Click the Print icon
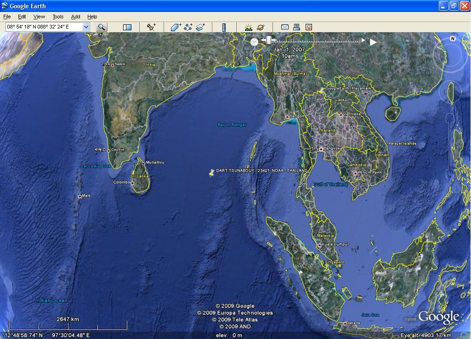 click(x=296, y=27)
